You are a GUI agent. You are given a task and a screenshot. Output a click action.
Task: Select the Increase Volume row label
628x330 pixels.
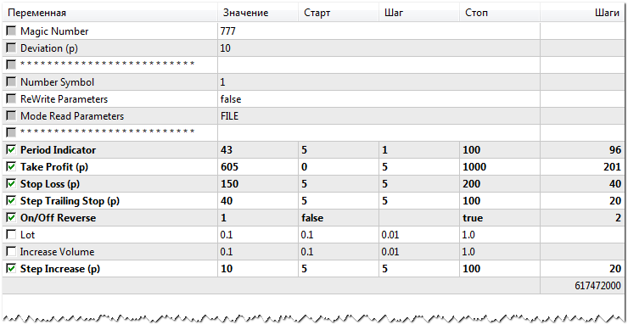click(x=57, y=251)
